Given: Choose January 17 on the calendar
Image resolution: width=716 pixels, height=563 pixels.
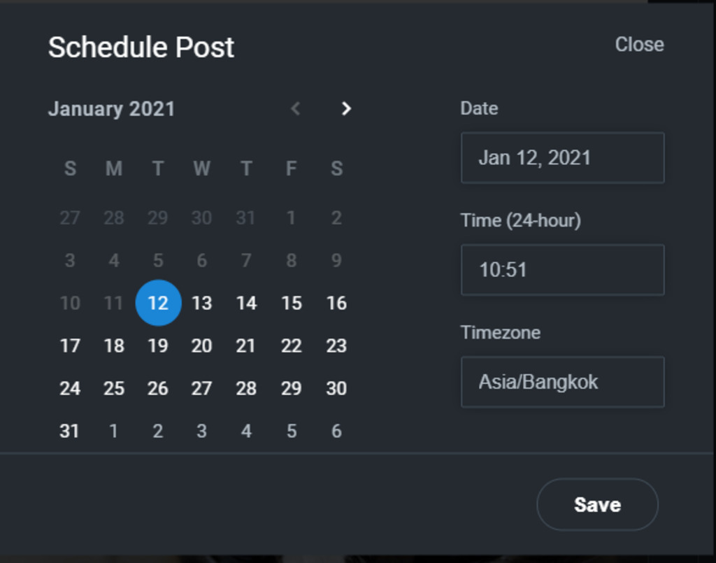Looking at the screenshot, I should (69, 345).
